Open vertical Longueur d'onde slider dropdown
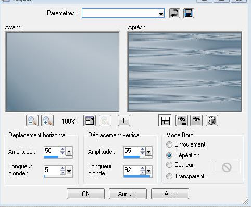This screenshot has height=207, width=251. [148, 171]
